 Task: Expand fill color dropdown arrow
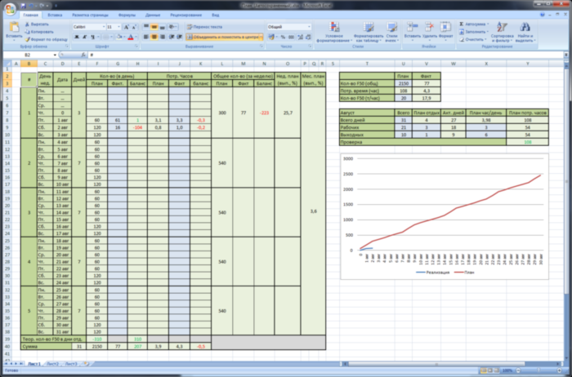pyautogui.click(x=124, y=37)
